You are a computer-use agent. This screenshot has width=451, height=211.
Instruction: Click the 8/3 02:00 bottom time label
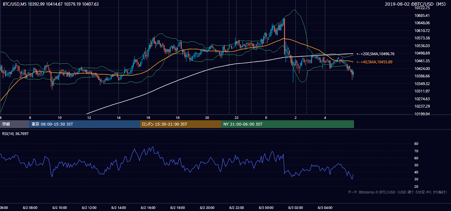click(296, 208)
